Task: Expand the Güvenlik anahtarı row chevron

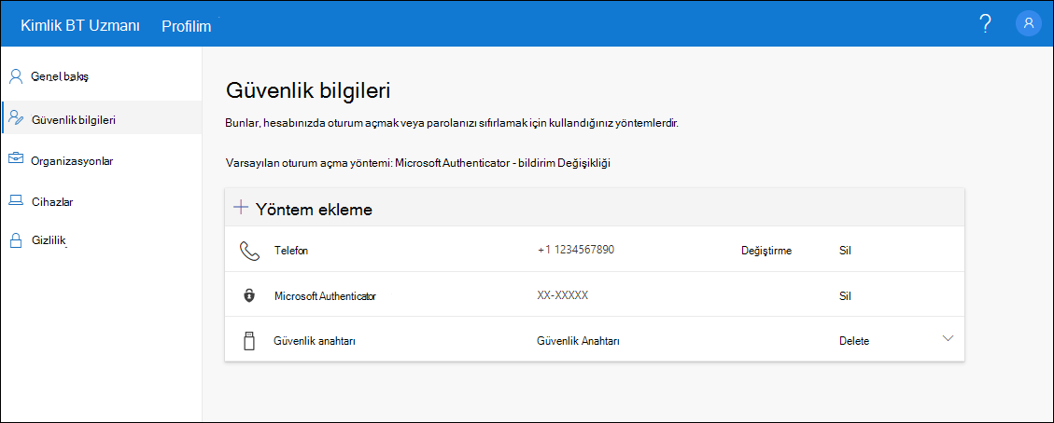Action: [948, 338]
